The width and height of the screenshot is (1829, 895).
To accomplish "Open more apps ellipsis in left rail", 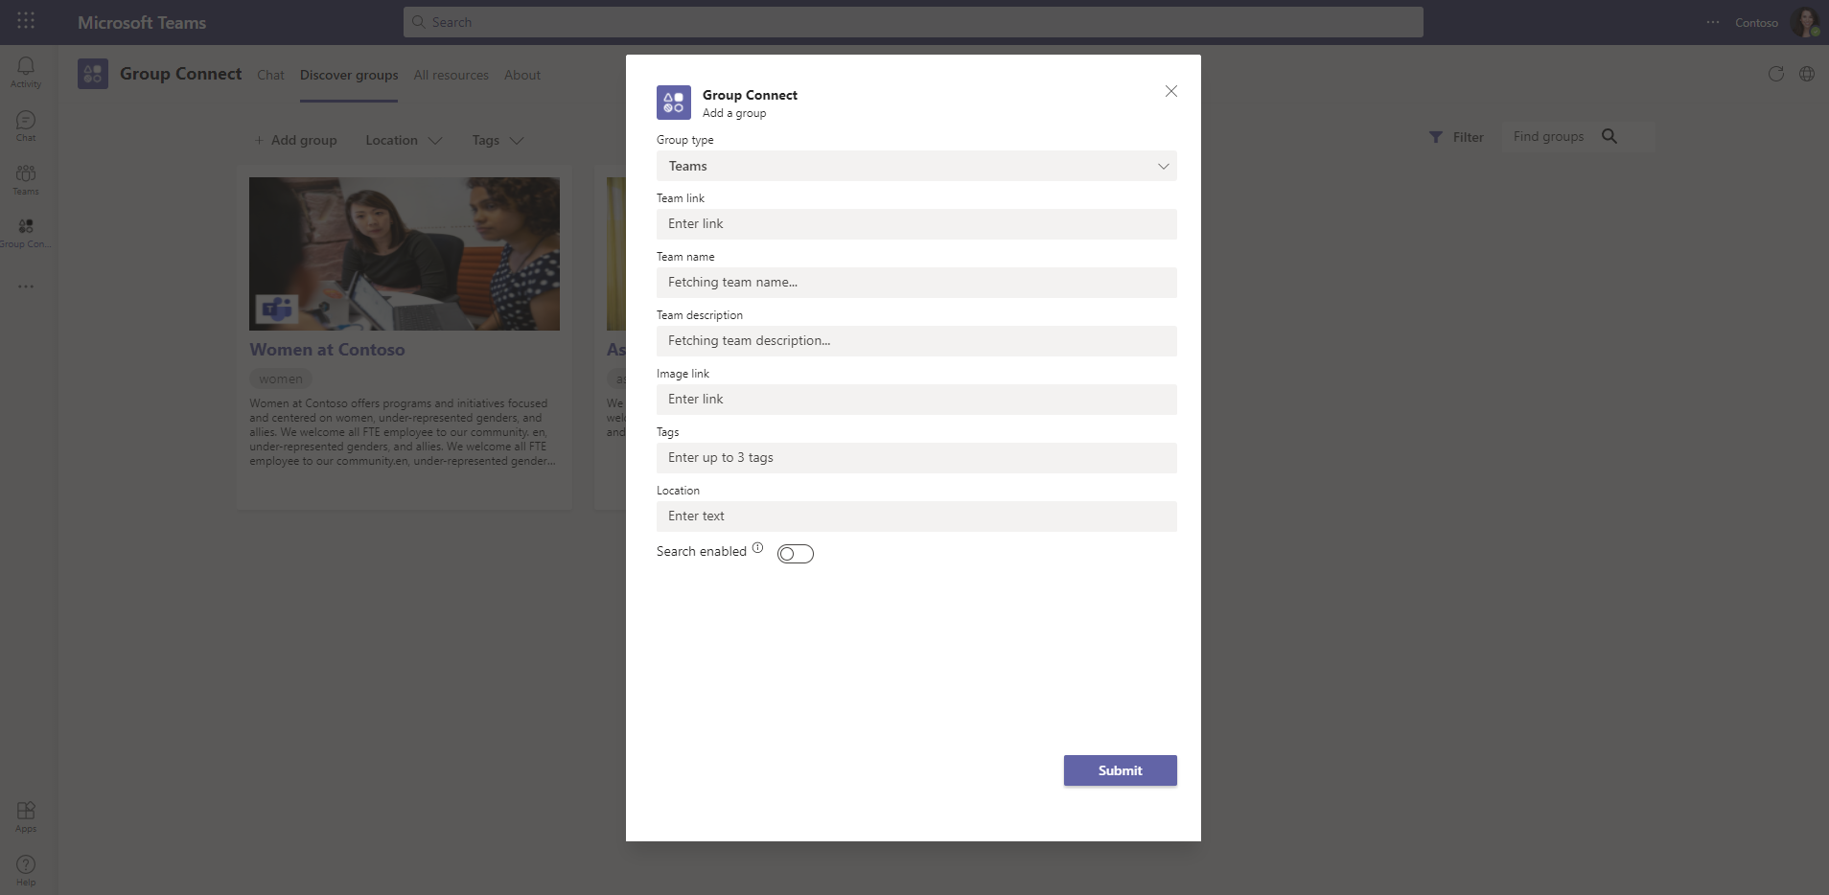I will (26, 287).
